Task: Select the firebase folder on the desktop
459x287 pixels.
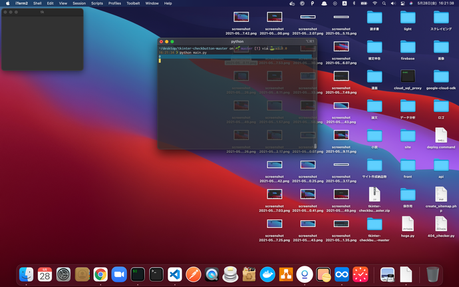Action: point(408,47)
